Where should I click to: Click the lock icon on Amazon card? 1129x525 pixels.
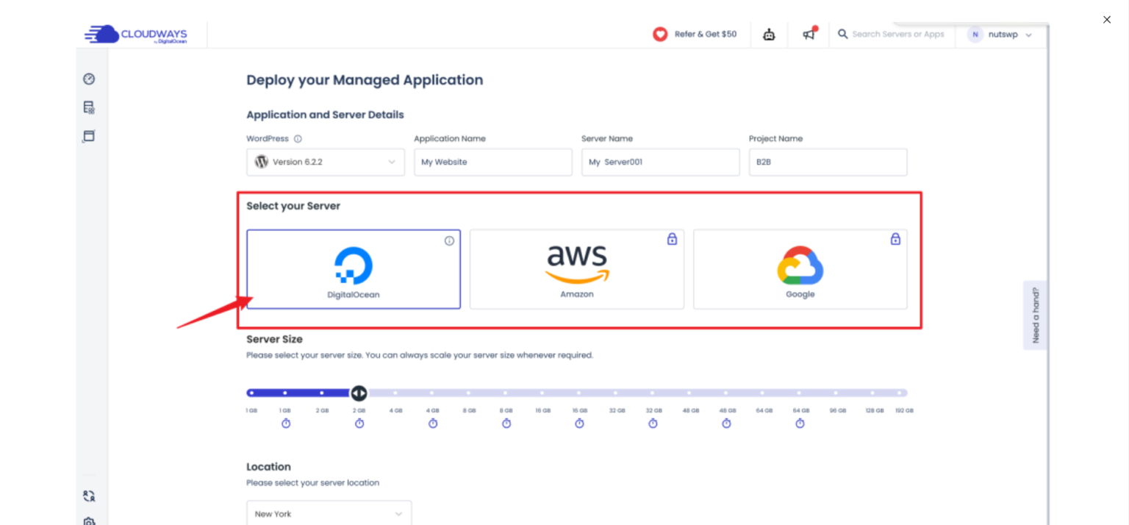[672, 239]
